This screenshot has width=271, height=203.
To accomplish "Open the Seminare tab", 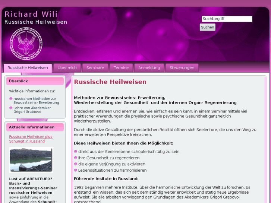I will click(95, 68).
